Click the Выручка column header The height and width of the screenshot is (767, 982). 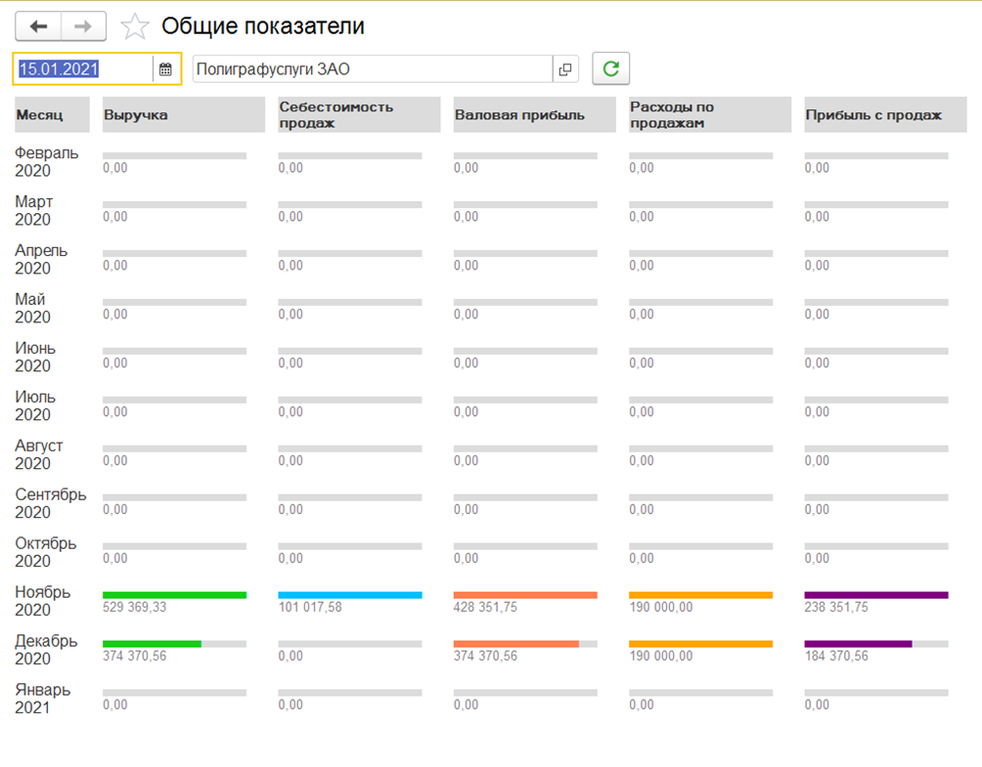[x=184, y=114]
